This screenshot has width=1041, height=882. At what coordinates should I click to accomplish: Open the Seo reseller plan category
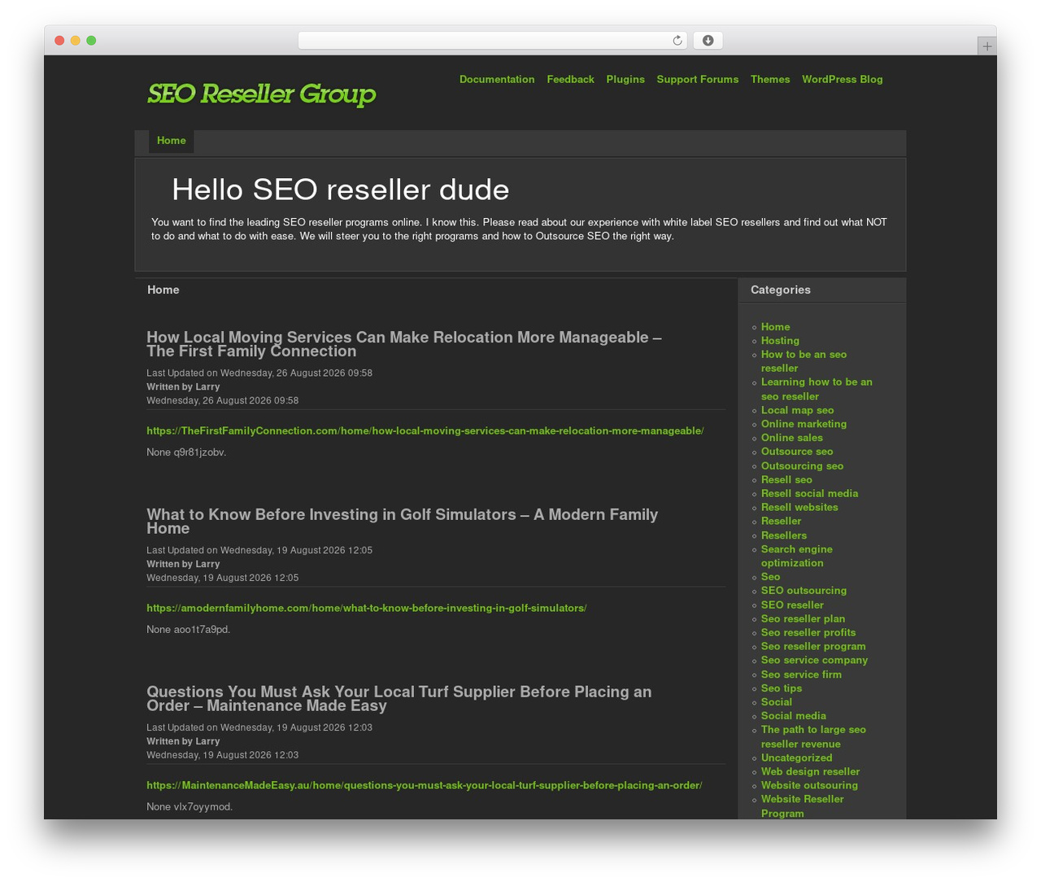click(803, 619)
